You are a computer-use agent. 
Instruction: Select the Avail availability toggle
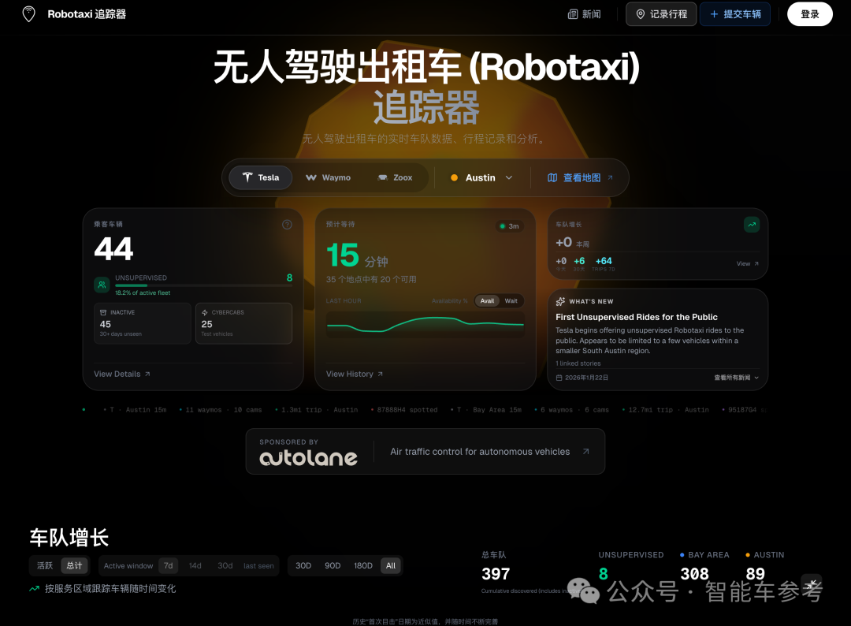(x=488, y=301)
